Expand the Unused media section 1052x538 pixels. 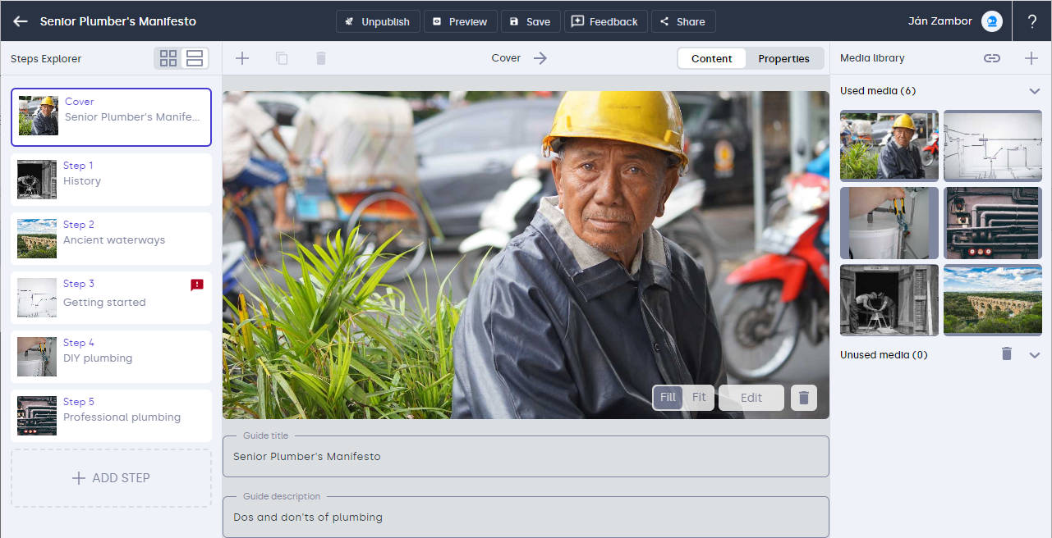(x=1035, y=355)
